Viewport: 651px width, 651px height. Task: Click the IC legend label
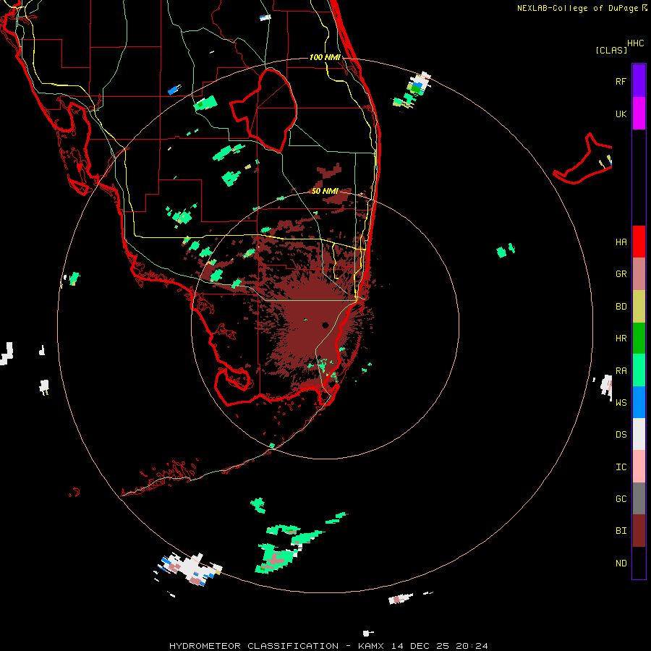point(621,467)
